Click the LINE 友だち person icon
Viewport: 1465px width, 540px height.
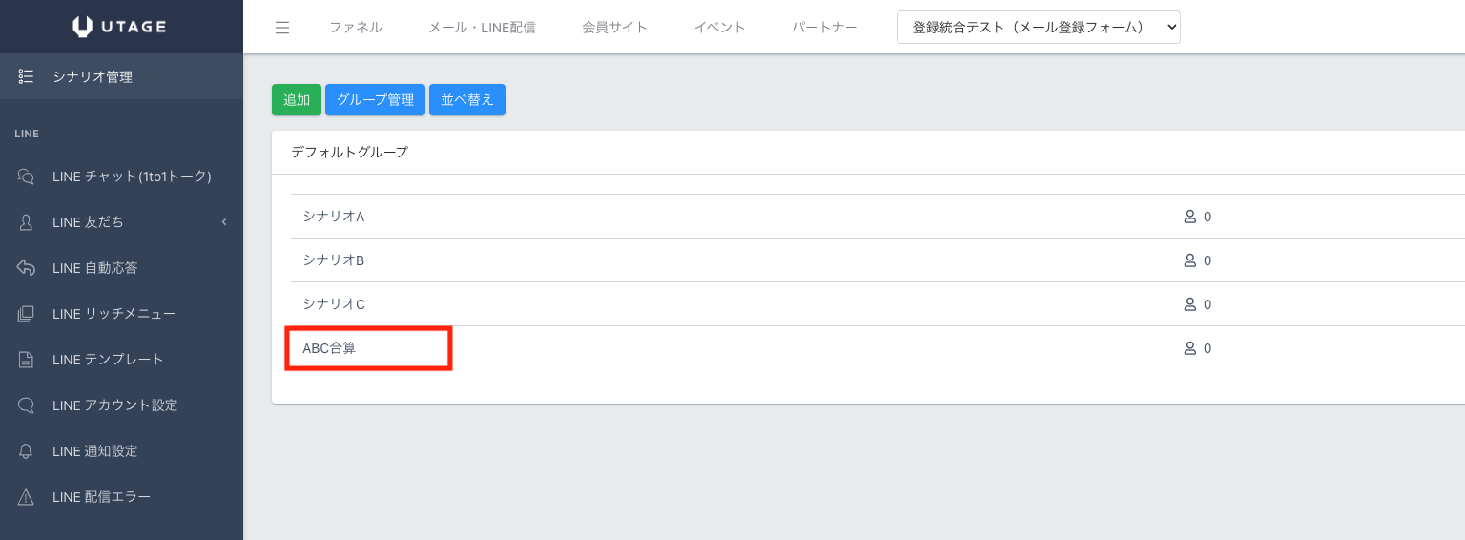(x=27, y=222)
